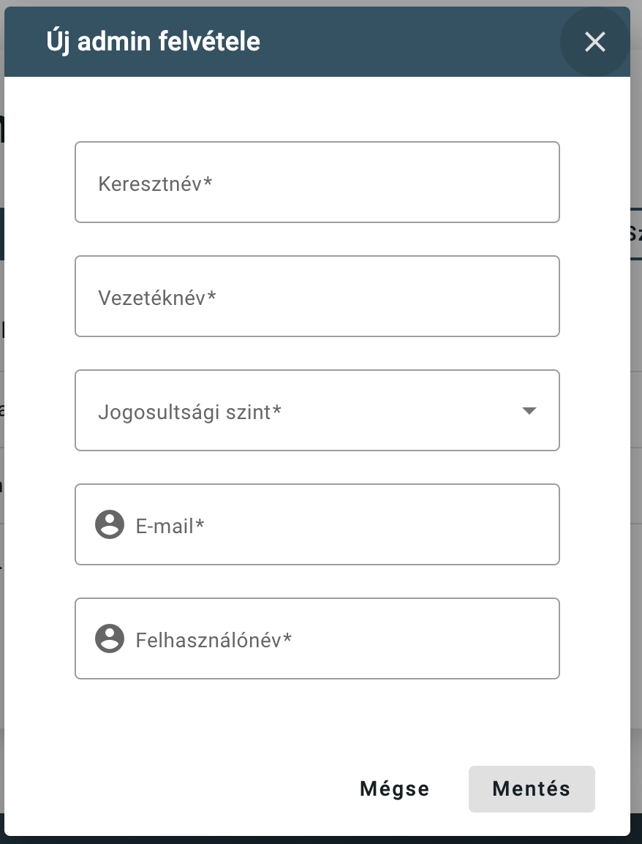The height and width of the screenshot is (844, 642).
Task: Click the Új admin felvétele title bar
Action: [154, 42]
